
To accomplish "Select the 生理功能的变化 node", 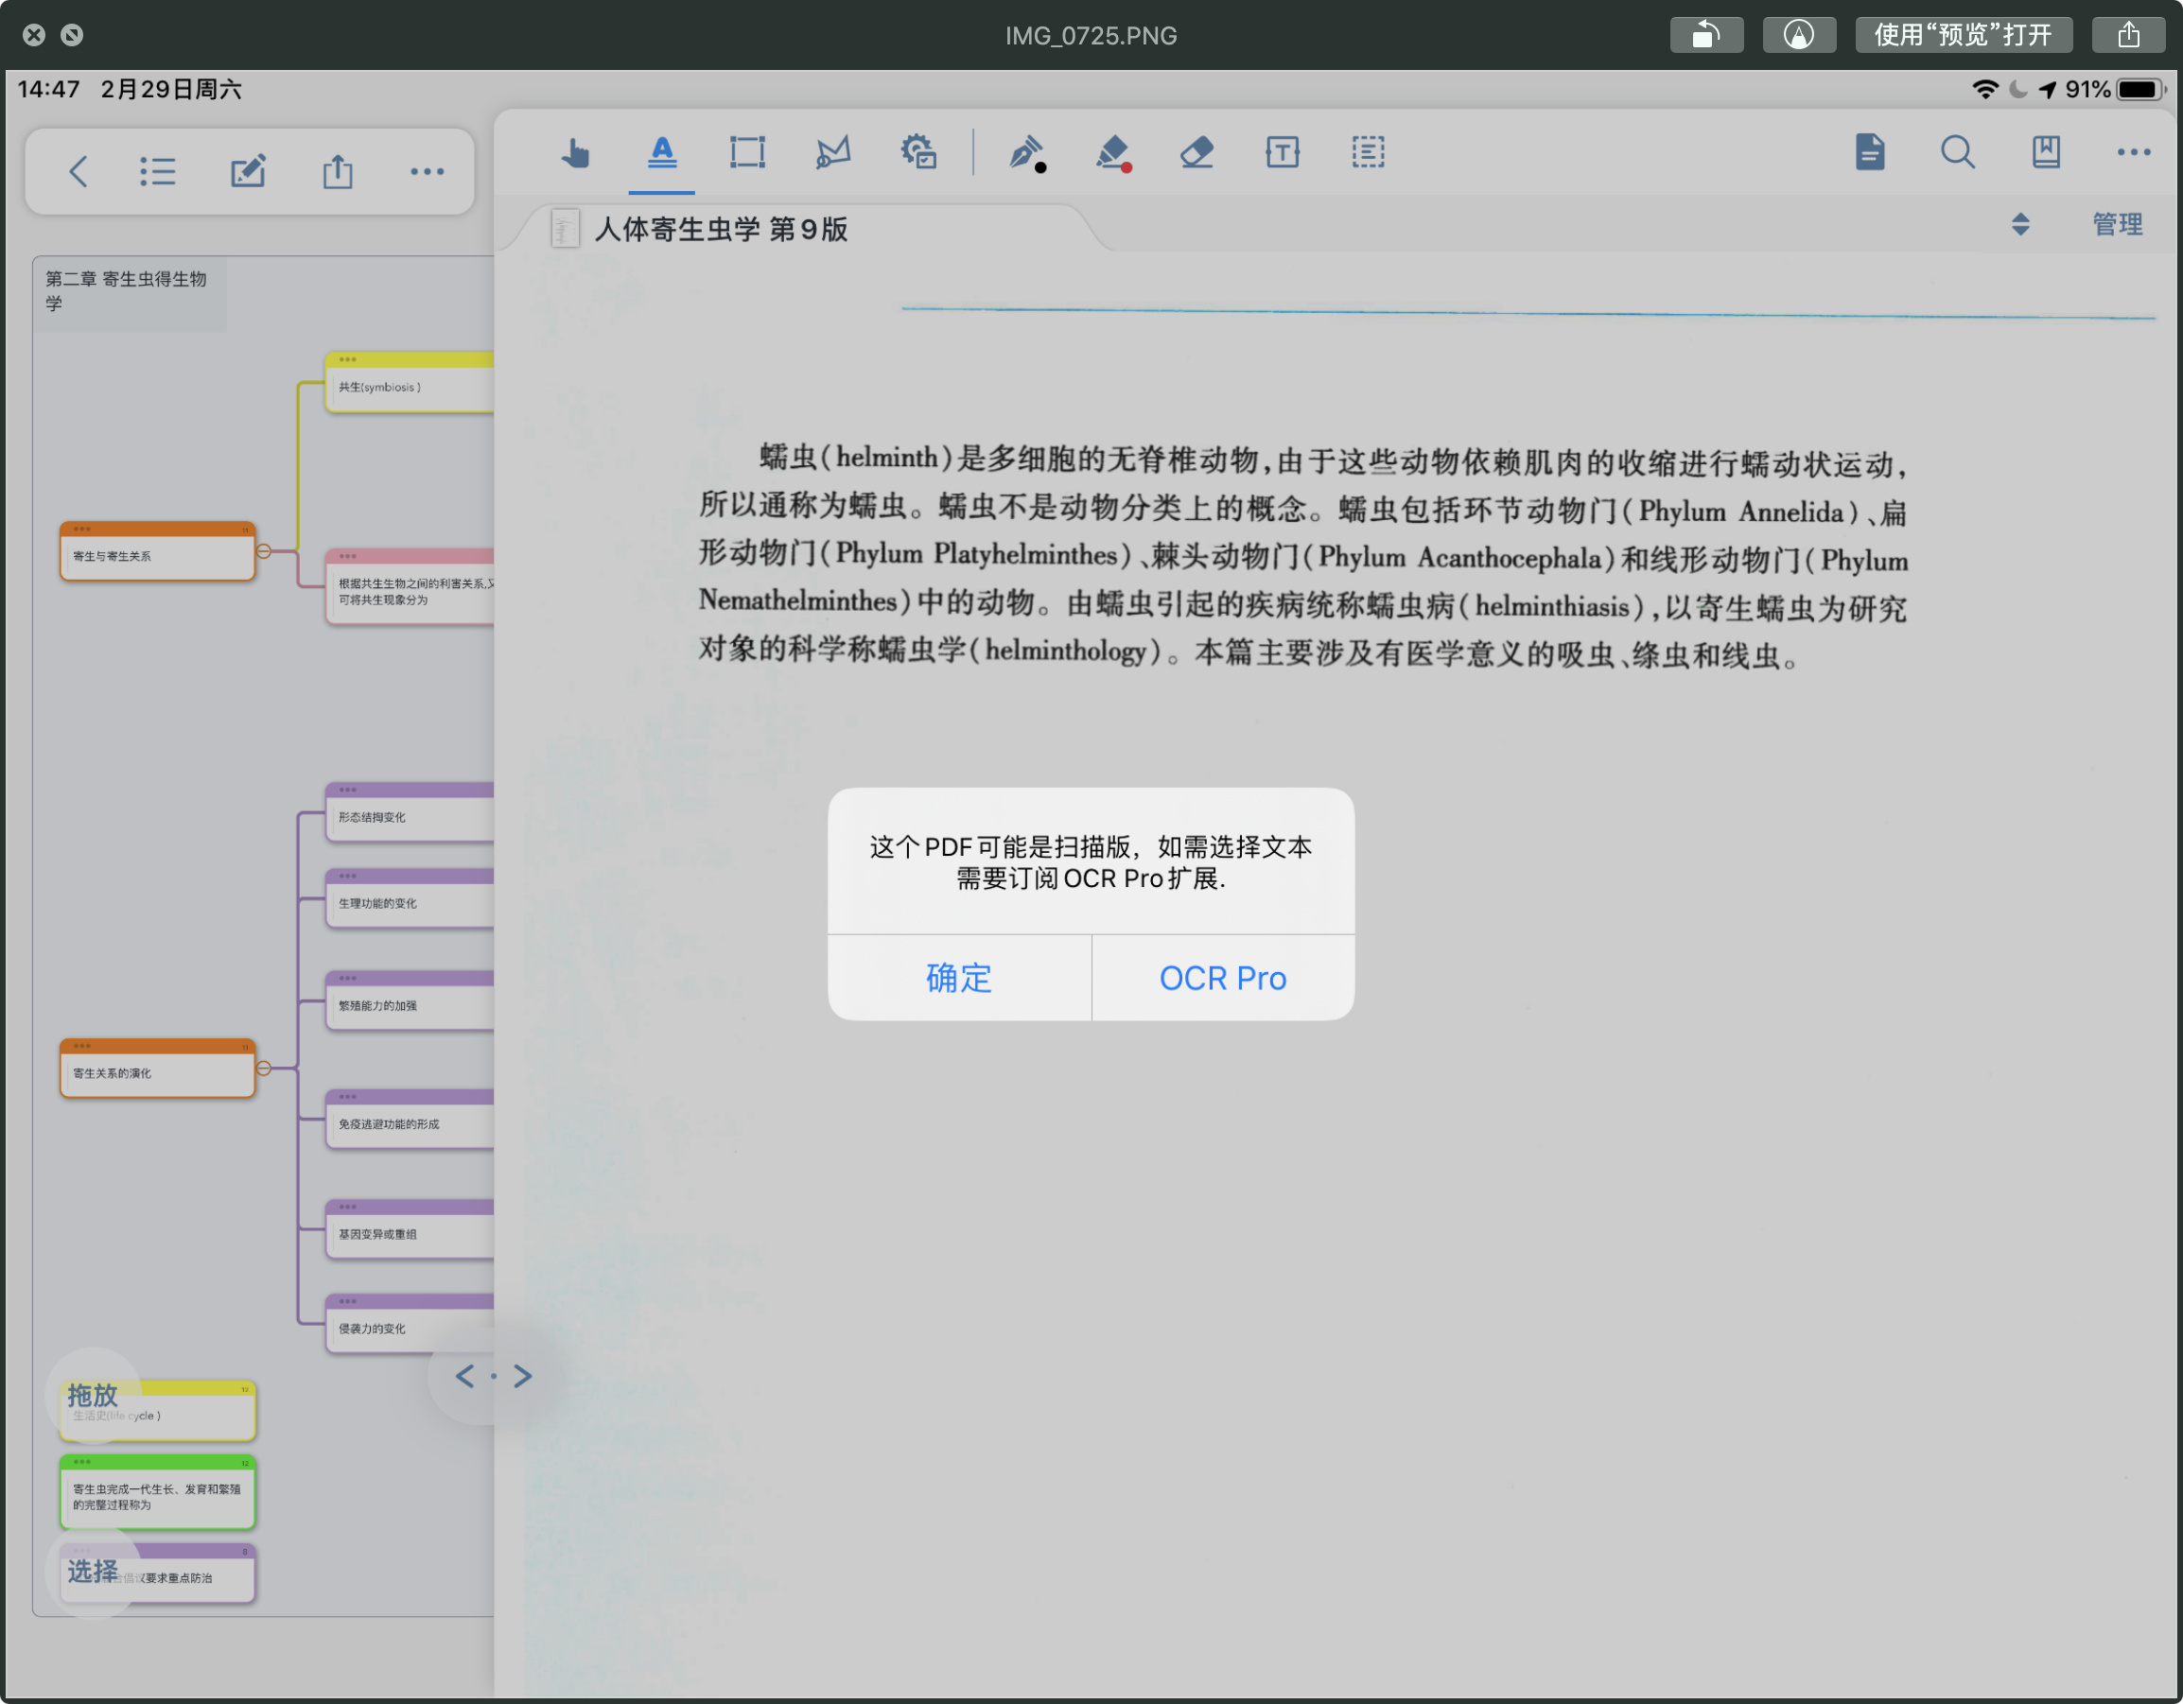I will 410,898.
